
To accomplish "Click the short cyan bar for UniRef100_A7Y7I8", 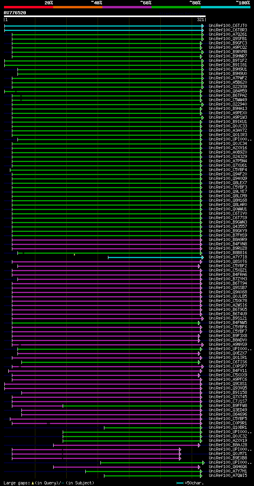I will pos(156,257).
